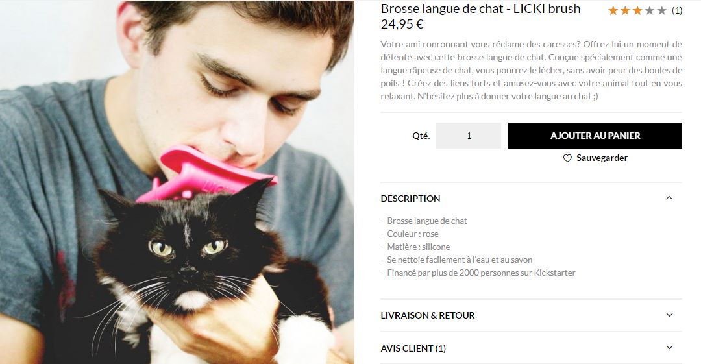
Task: Click the product photo with cat
Action: 177,182
